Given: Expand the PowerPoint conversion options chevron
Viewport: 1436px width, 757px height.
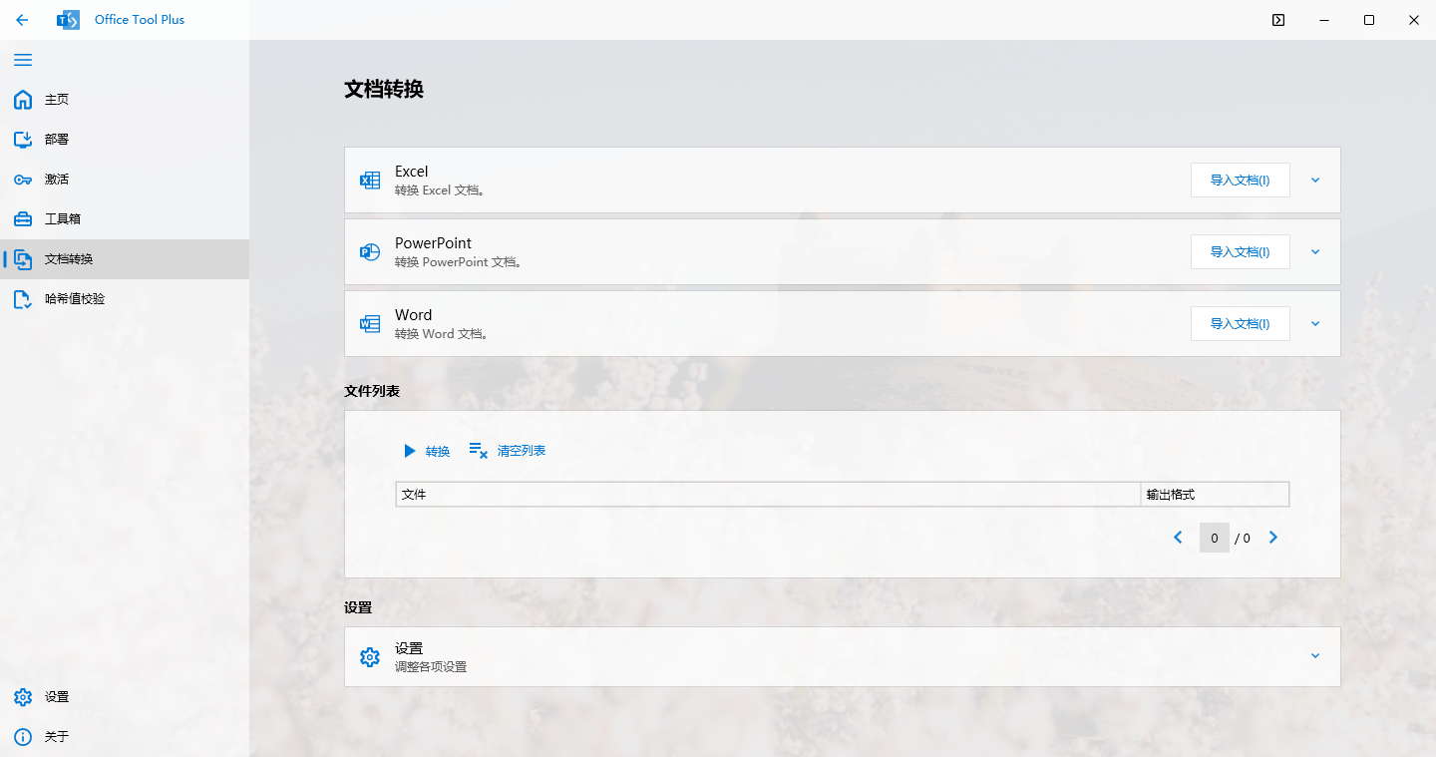Looking at the screenshot, I should point(1315,252).
